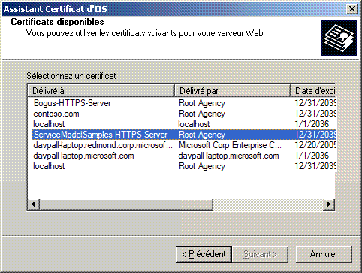Click the certificate stack wizard icon
This screenshot has width=362, height=273.
(x=339, y=38)
